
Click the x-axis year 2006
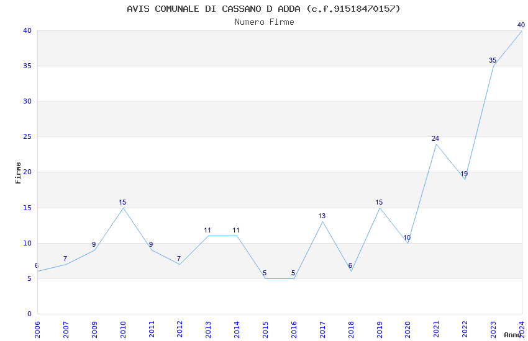(x=37, y=329)
